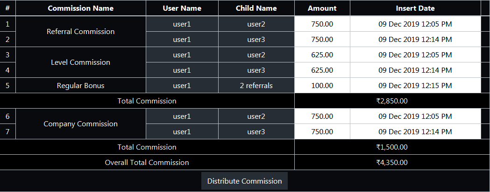The image size is (490, 192).
Task: Select the 09 Dec 2019 12:15 PM date cell
Action: (415, 85)
